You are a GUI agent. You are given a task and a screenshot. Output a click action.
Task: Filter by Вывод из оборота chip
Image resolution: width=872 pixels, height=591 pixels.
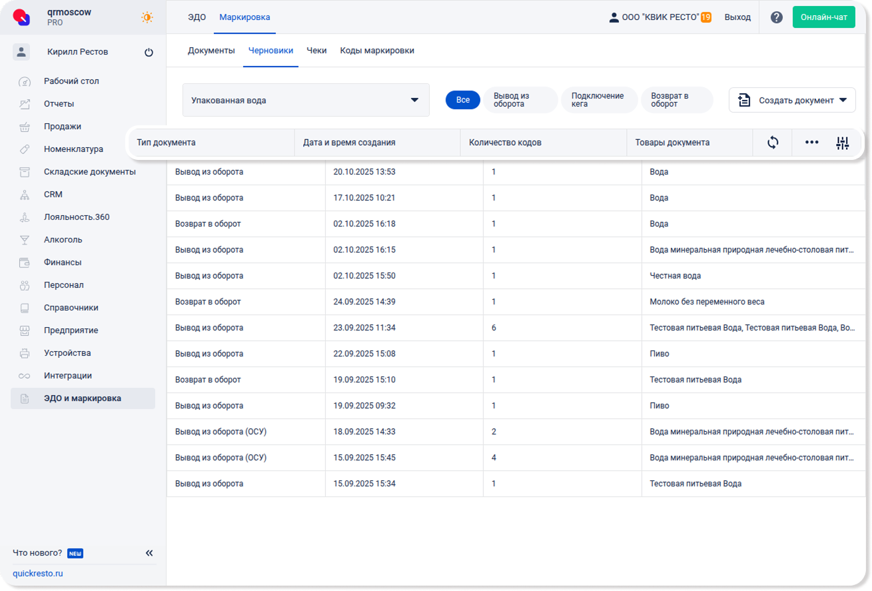tap(520, 100)
